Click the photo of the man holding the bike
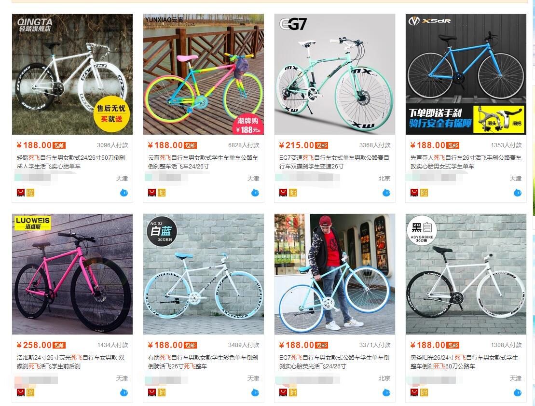535x406 pixels. click(335, 274)
